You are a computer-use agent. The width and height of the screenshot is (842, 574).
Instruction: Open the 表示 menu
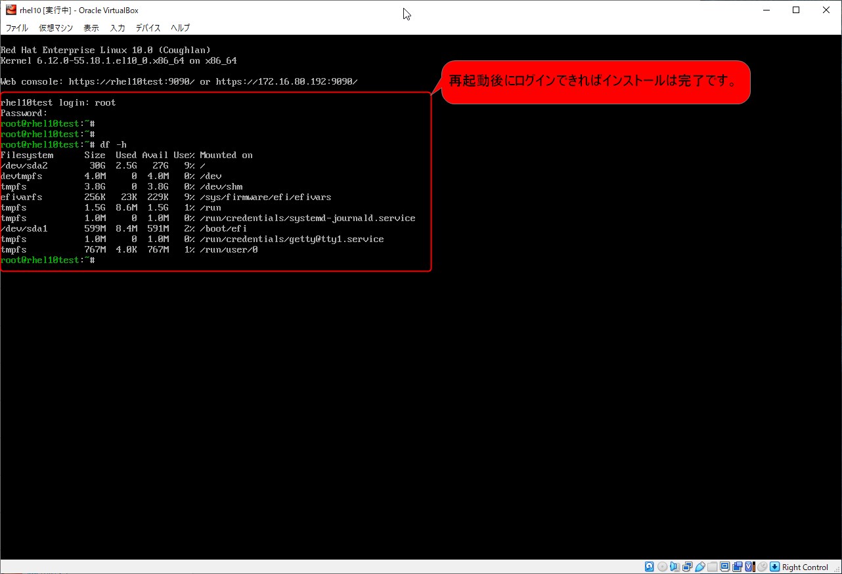pos(91,28)
